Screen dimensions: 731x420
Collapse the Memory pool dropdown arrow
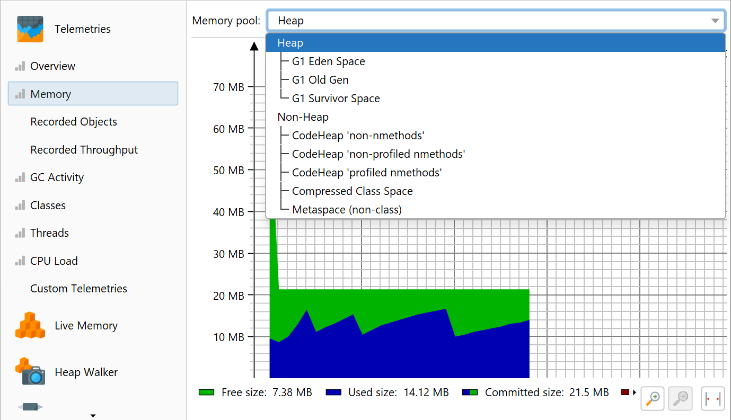(715, 21)
